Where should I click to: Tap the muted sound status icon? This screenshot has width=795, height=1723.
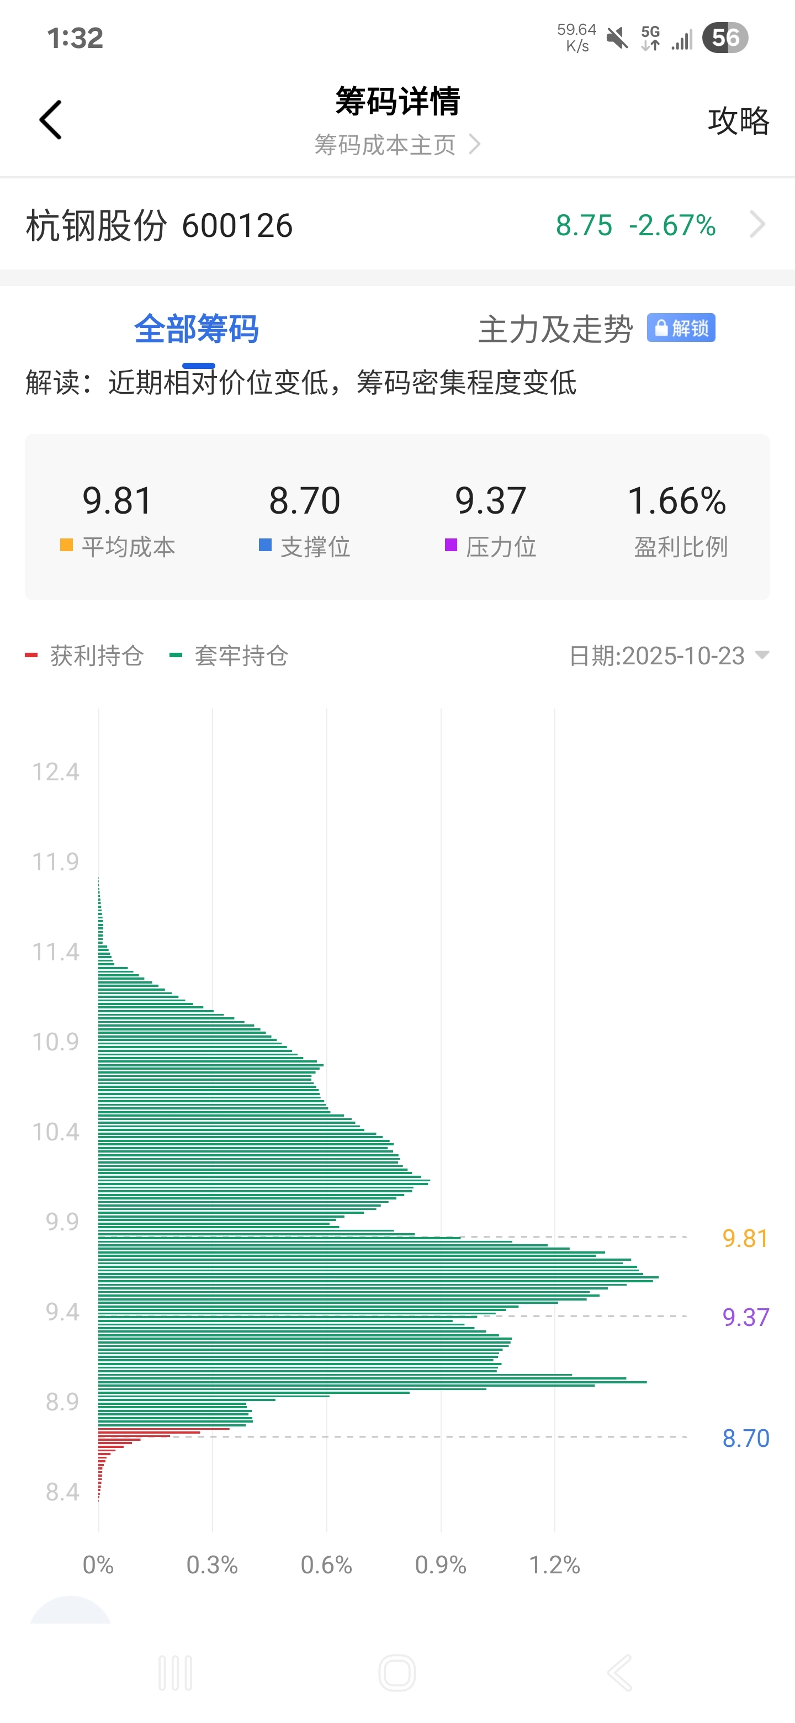(617, 38)
